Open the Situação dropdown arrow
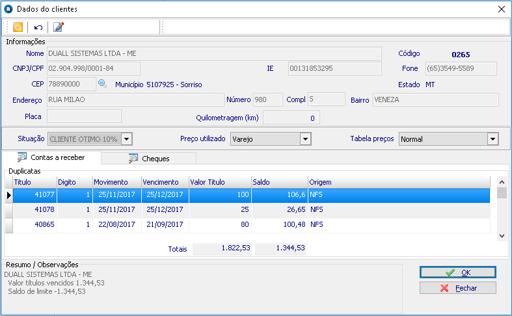This screenshot has width=512, height=316. click(127, 139)
